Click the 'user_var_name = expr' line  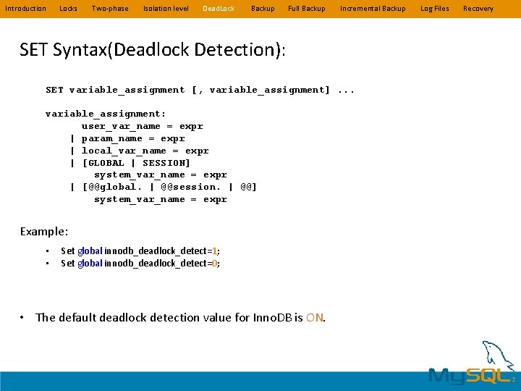[143, 126]
